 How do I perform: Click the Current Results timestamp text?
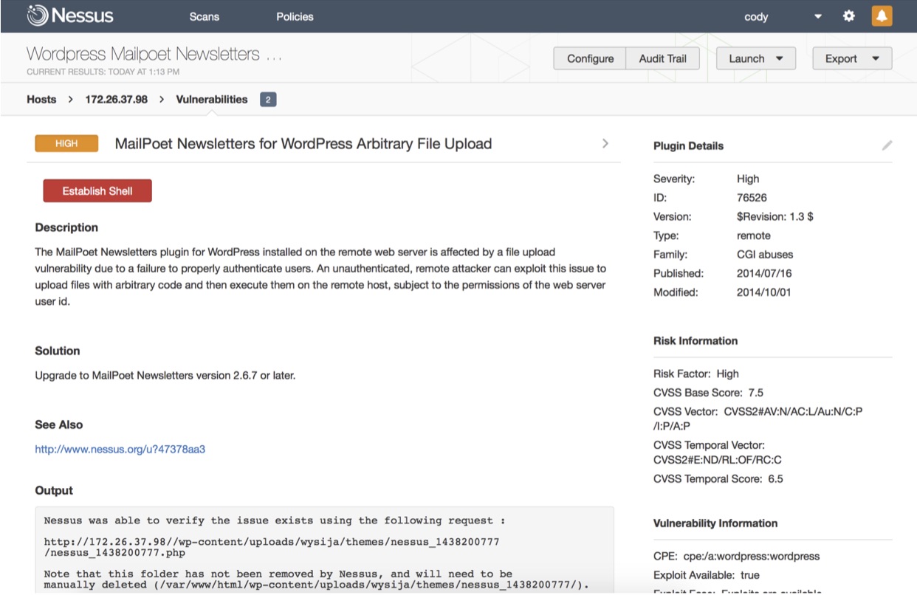click(103, 72)
